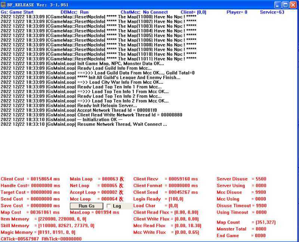
Task: Enable the Log checkbox
Action: 109,206
